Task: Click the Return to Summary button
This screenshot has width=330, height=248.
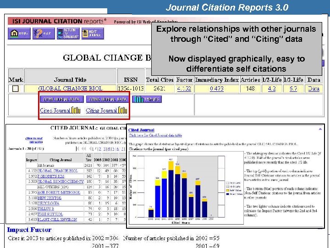Action: pos(68,34)
